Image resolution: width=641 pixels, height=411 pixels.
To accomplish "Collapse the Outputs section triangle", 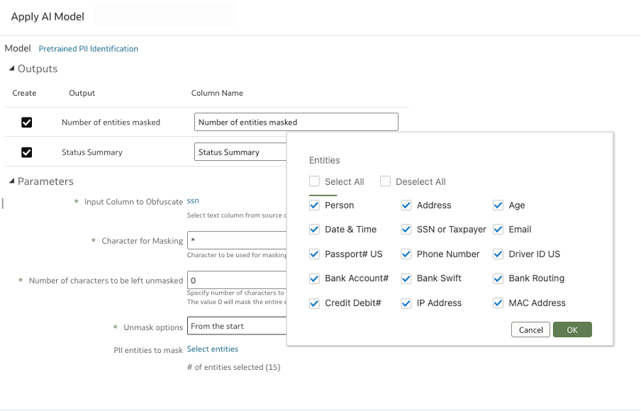I will coord(12,69).
